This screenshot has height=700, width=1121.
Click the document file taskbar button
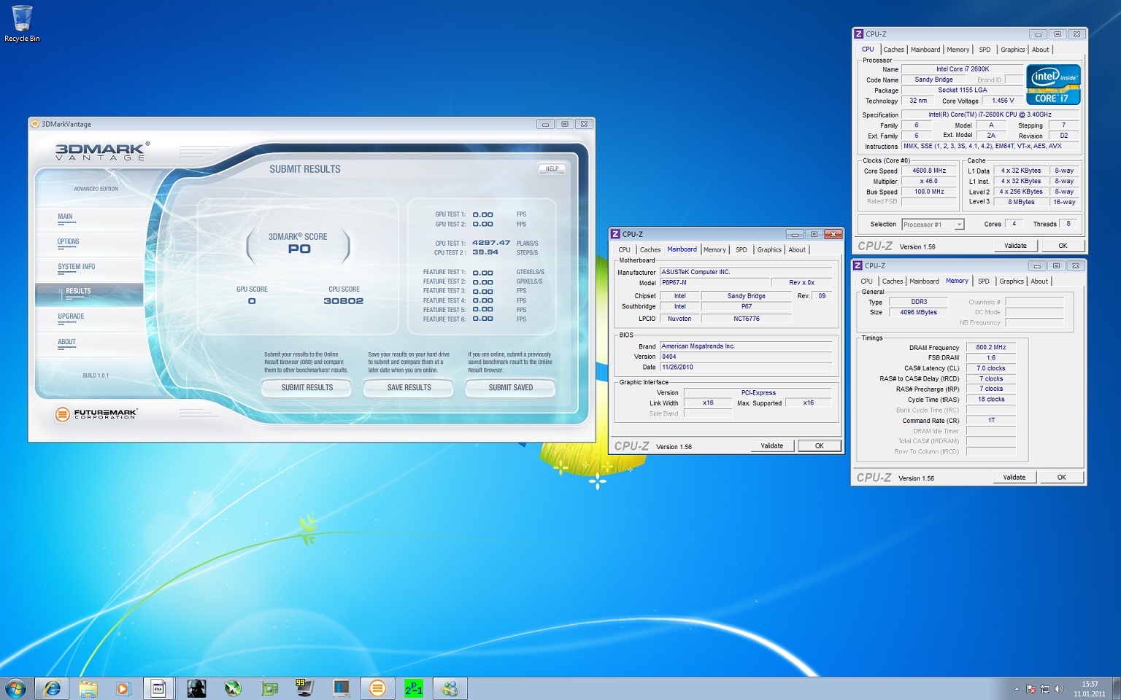(x=158, y=688)
